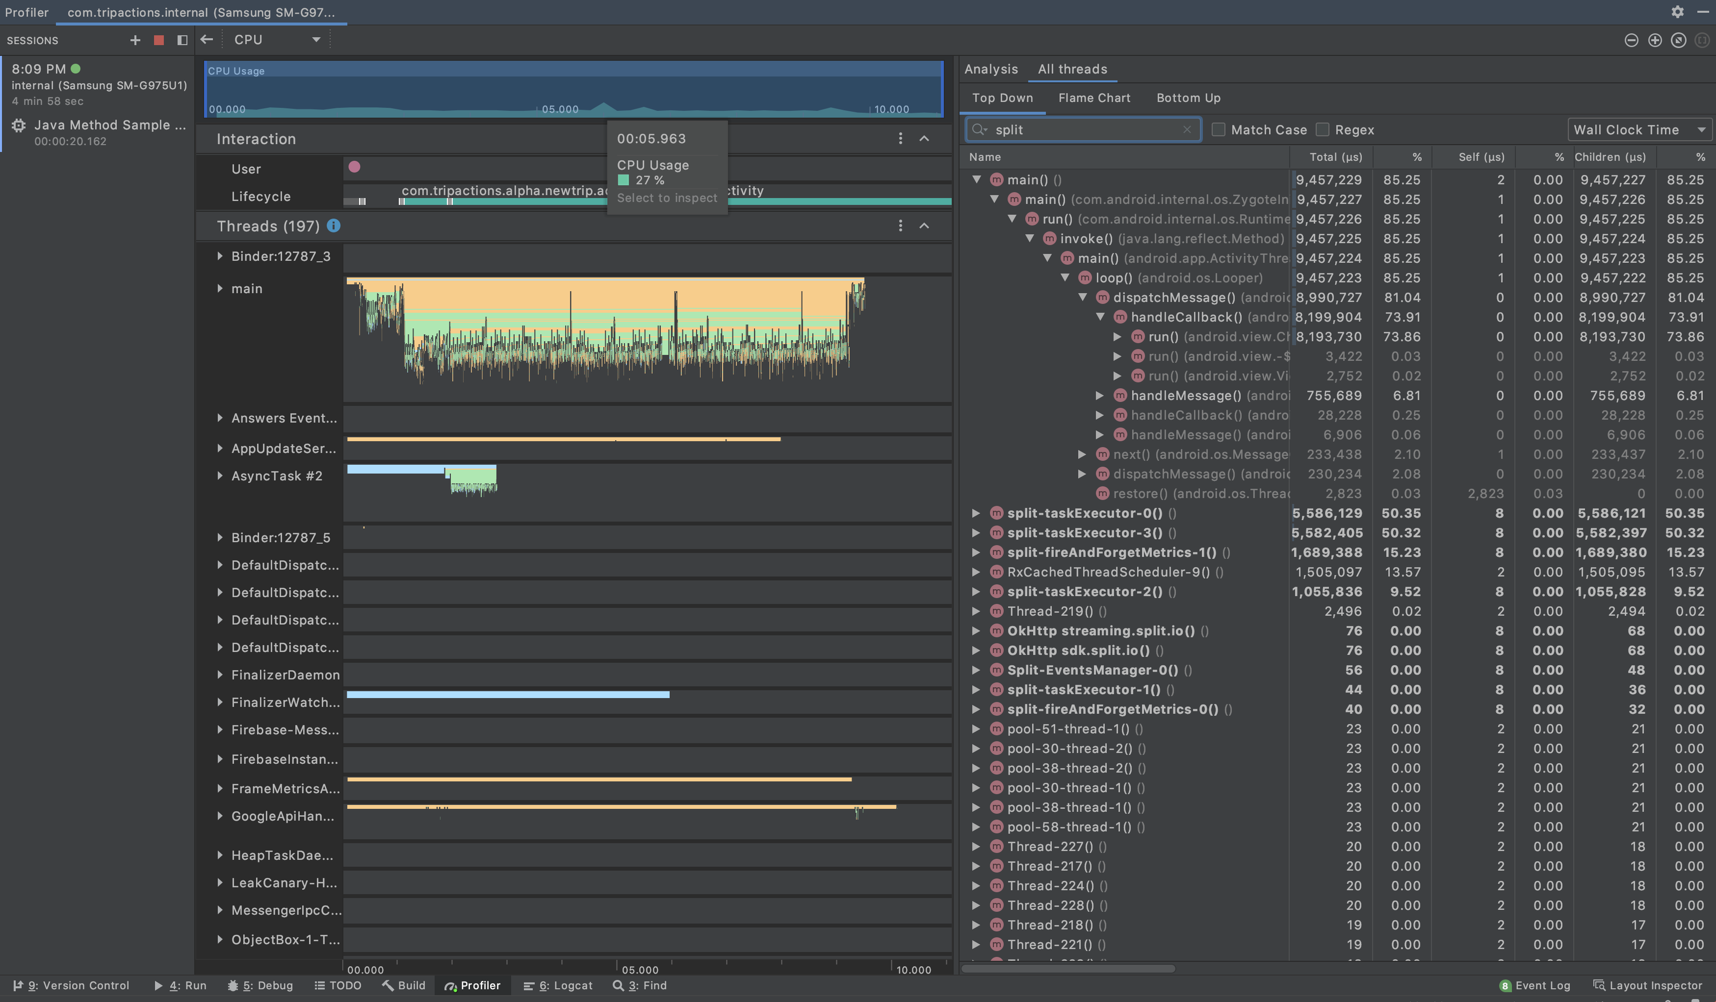Switch to the Flame Chart tab

tap(1093, 97)
